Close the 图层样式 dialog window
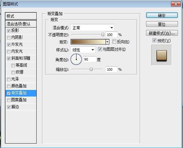 coord(176,4)
